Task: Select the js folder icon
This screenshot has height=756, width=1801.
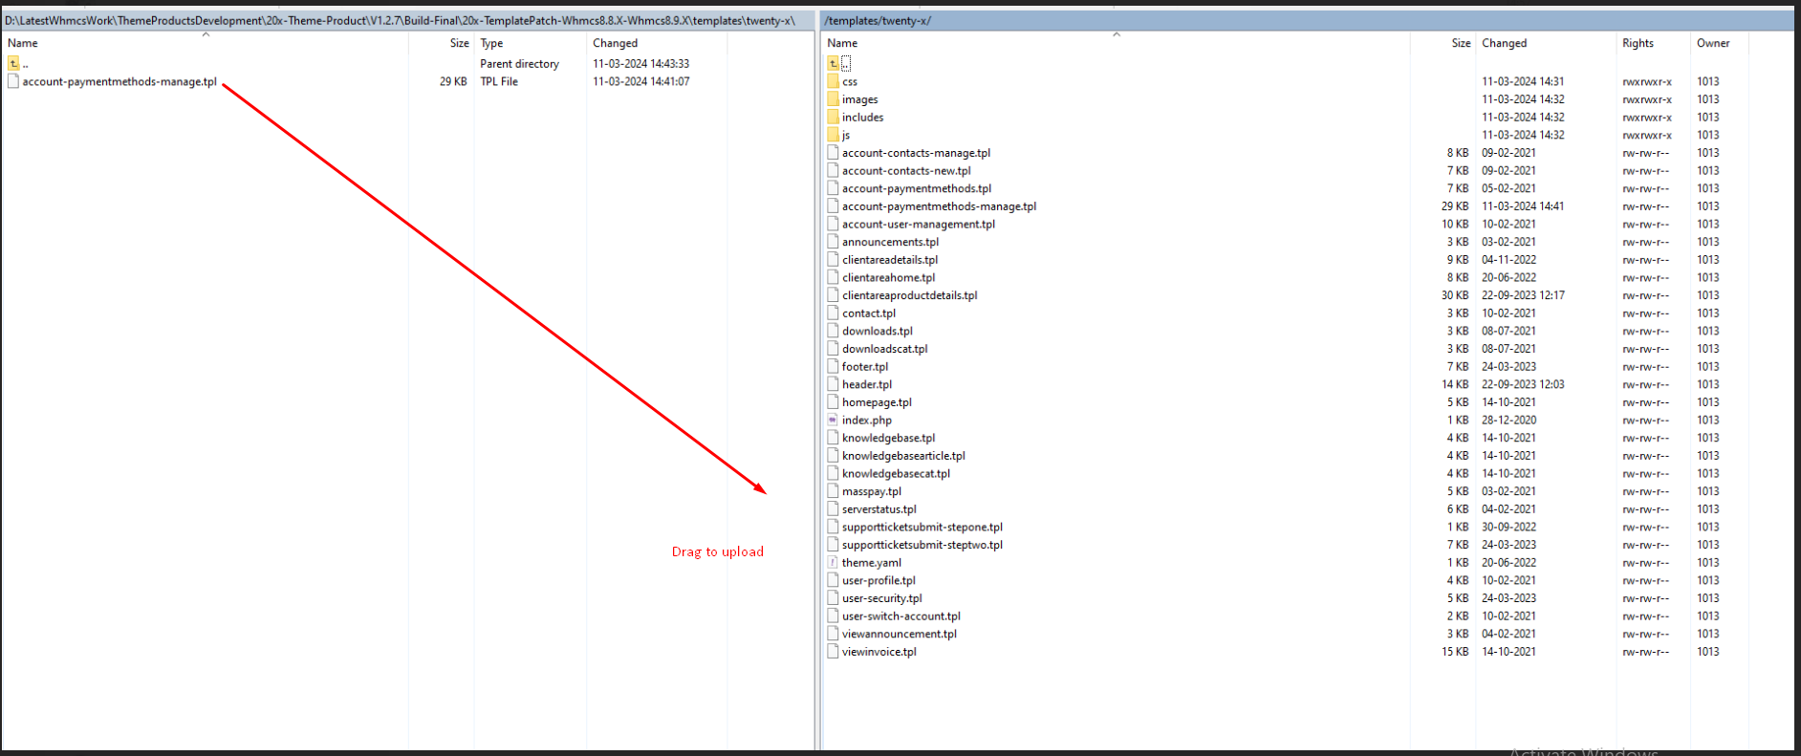Action: pos(833,135)
